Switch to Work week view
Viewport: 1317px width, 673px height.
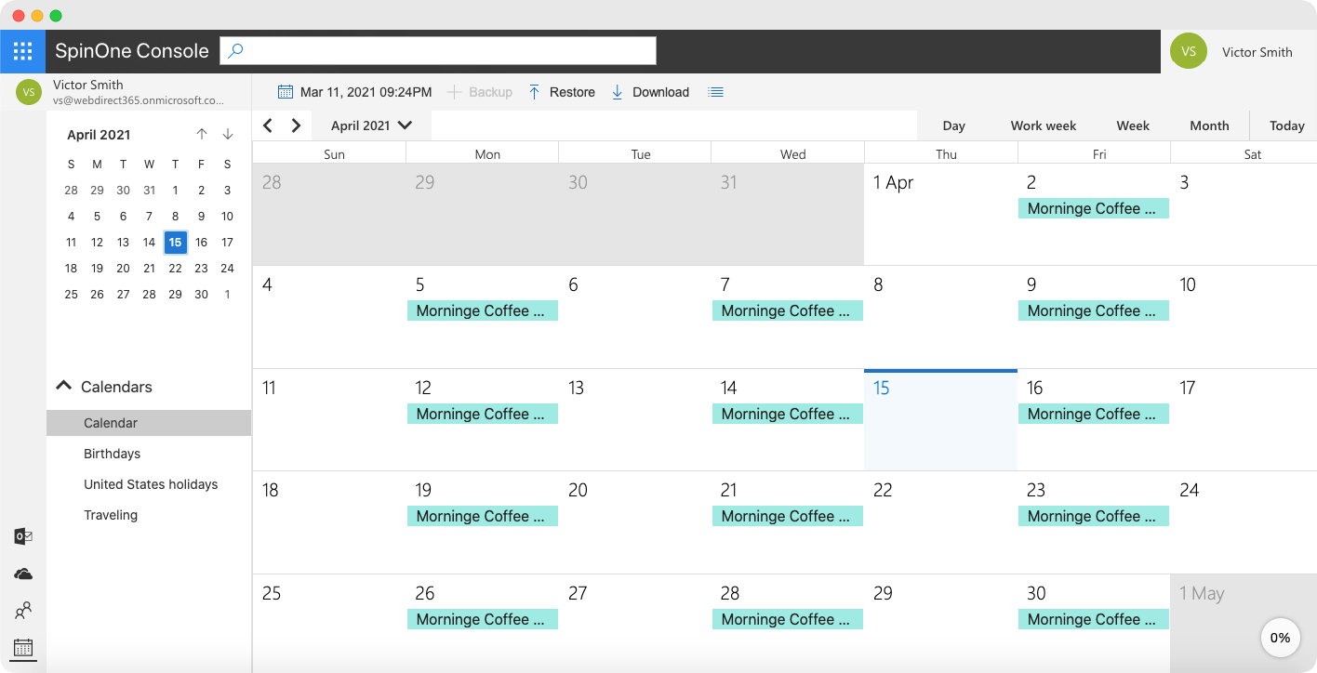[x=1044, y=125]
